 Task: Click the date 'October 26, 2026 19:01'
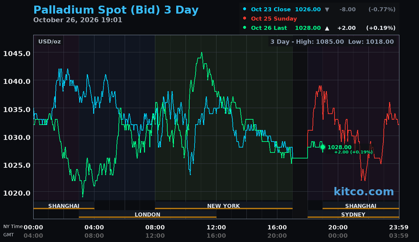[78, 20]
